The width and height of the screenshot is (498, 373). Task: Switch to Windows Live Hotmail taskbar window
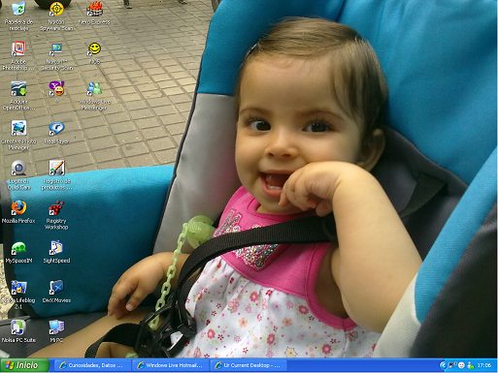click(169, 365)
